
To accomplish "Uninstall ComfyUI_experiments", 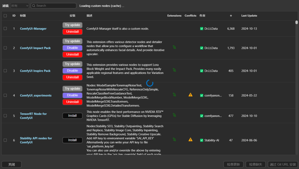I will (73, 102).
